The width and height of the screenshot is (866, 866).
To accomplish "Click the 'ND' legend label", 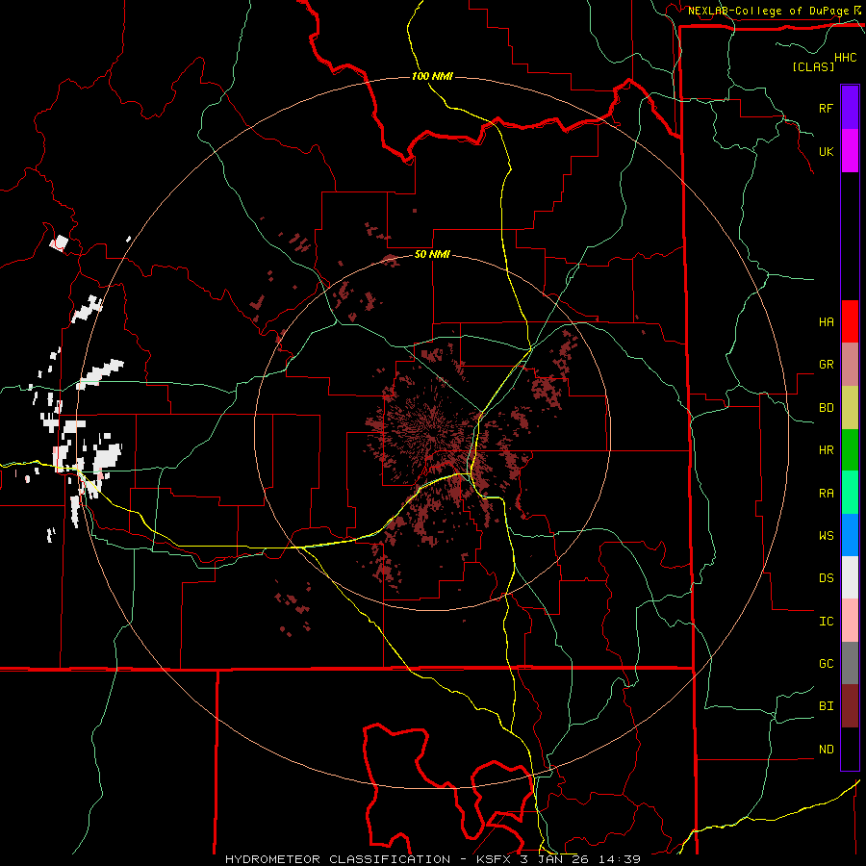I will 826,750.
